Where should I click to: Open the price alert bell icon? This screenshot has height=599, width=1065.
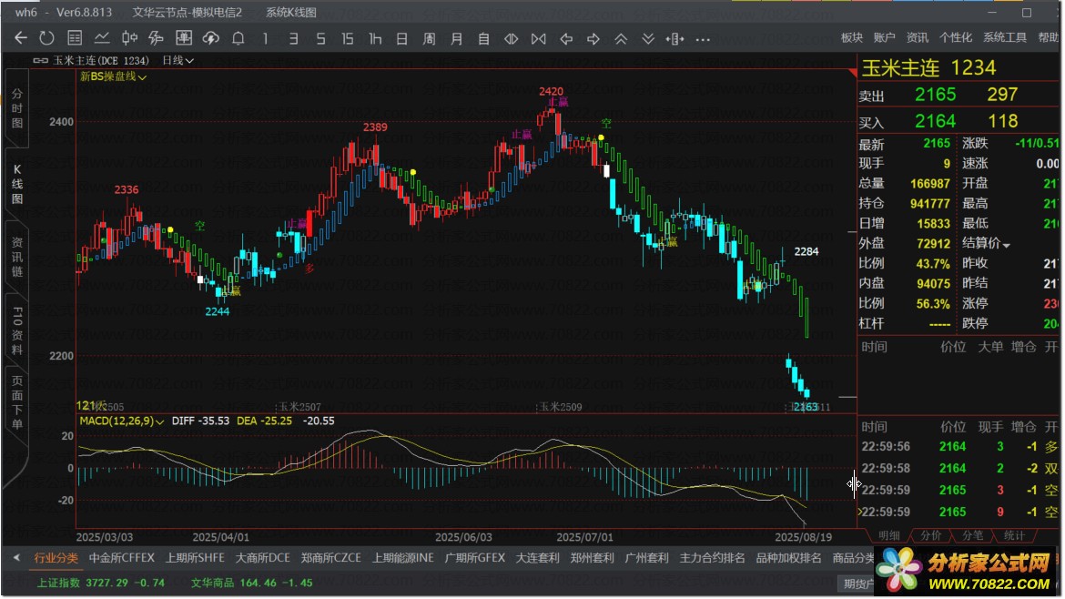click(238, 38)
